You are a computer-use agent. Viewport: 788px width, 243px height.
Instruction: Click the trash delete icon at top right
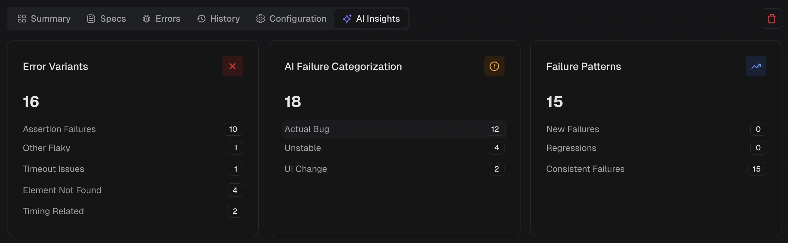click(772, 18)
